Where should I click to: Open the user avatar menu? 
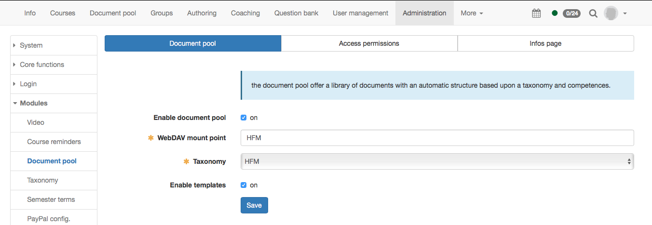tap(615, 13)
